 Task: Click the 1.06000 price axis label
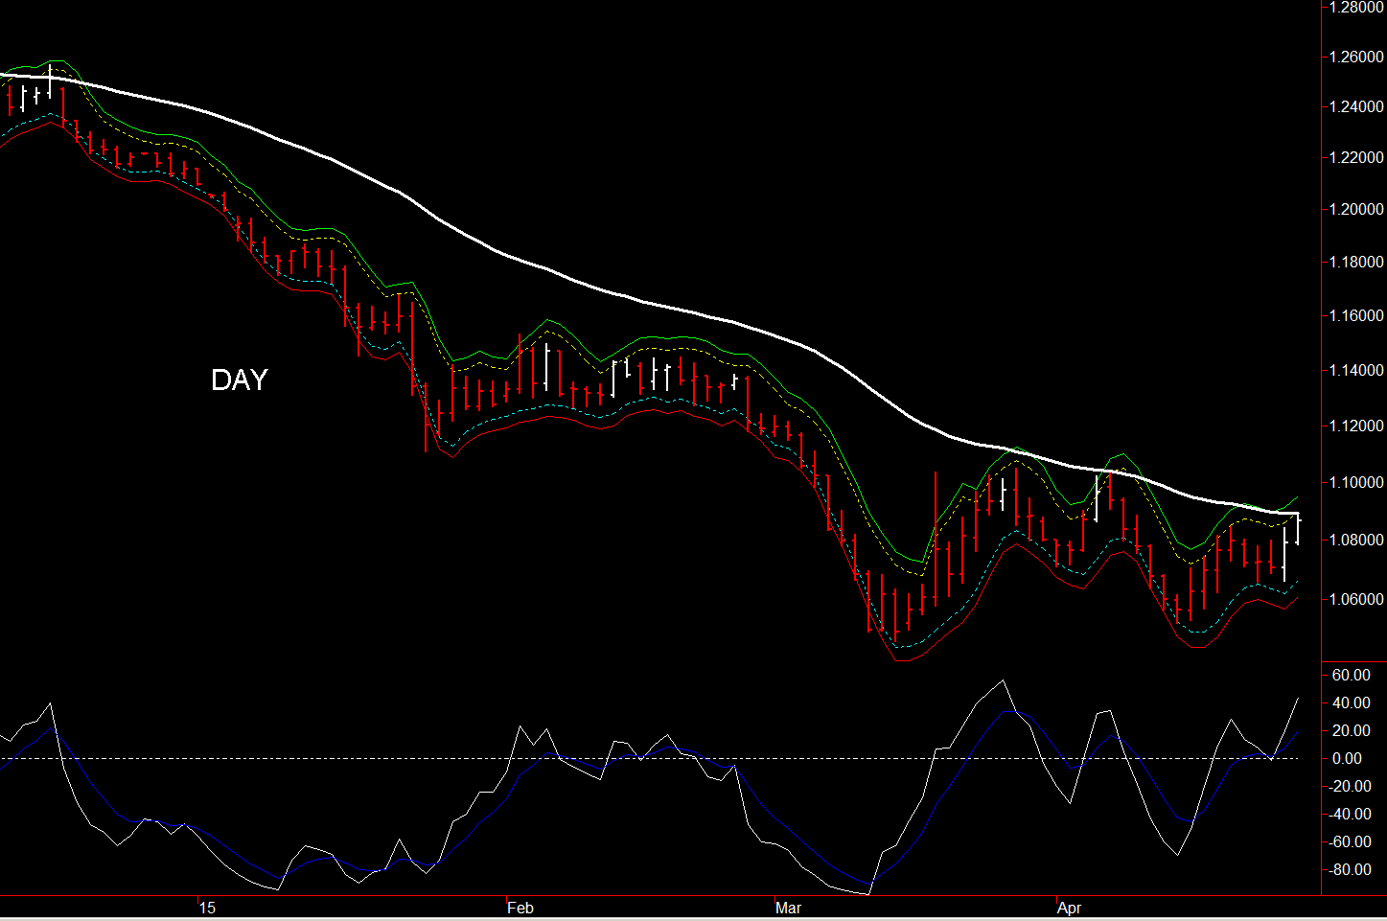1354,599
